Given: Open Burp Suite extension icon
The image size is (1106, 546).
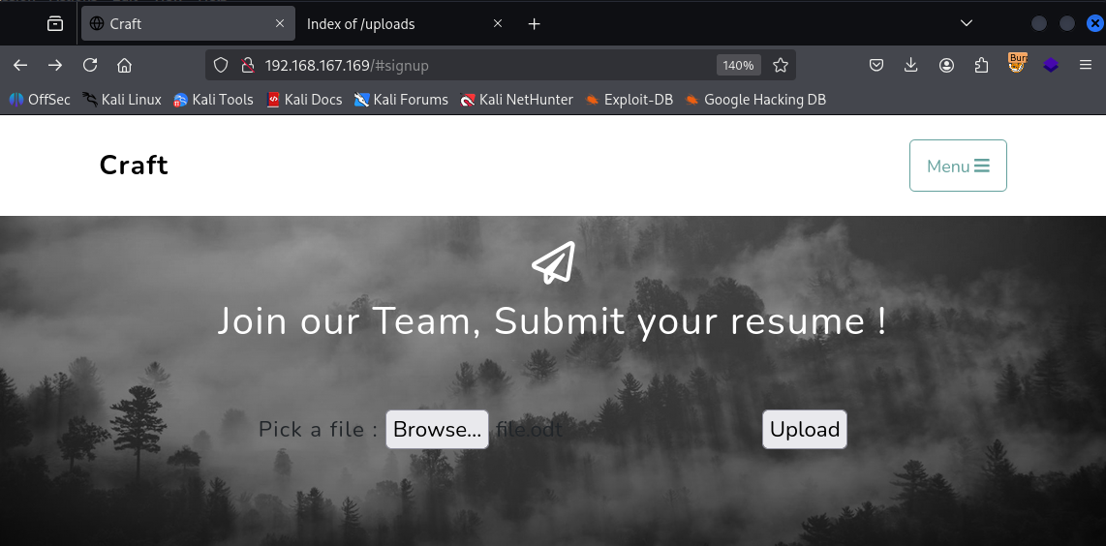Looking at the screenshot, I should 1017,64.
